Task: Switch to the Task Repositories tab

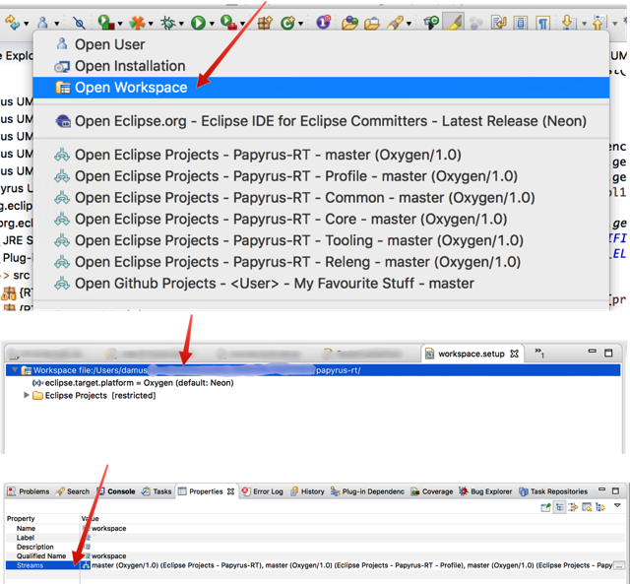Action: pyautogui.click(x=553, y=491)
